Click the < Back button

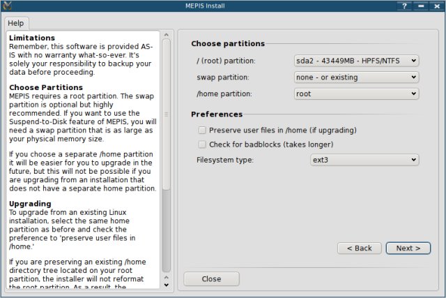tap(360, 248)
